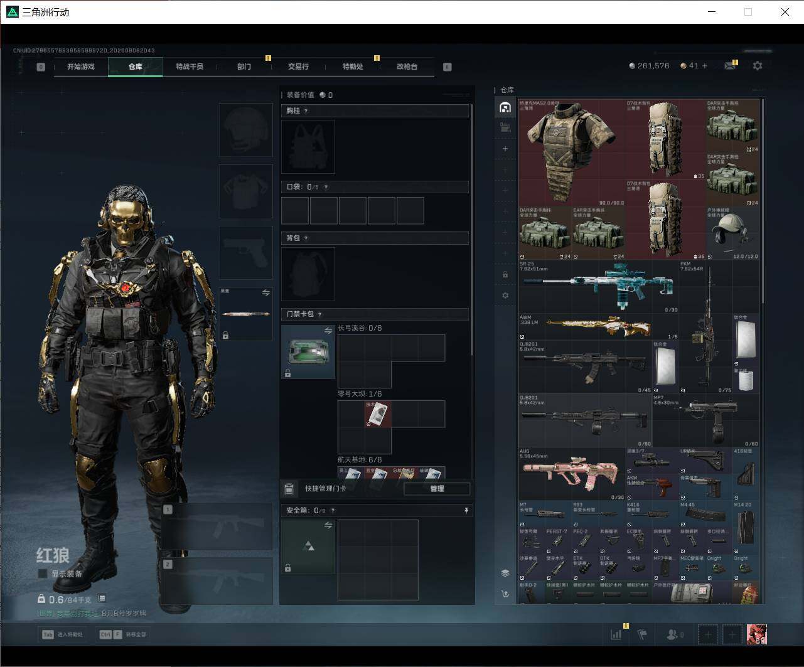The width and height of the screenshot is (804, 667).
Task: Click the 背包 help question mark
Action: (x=306, y=238)
